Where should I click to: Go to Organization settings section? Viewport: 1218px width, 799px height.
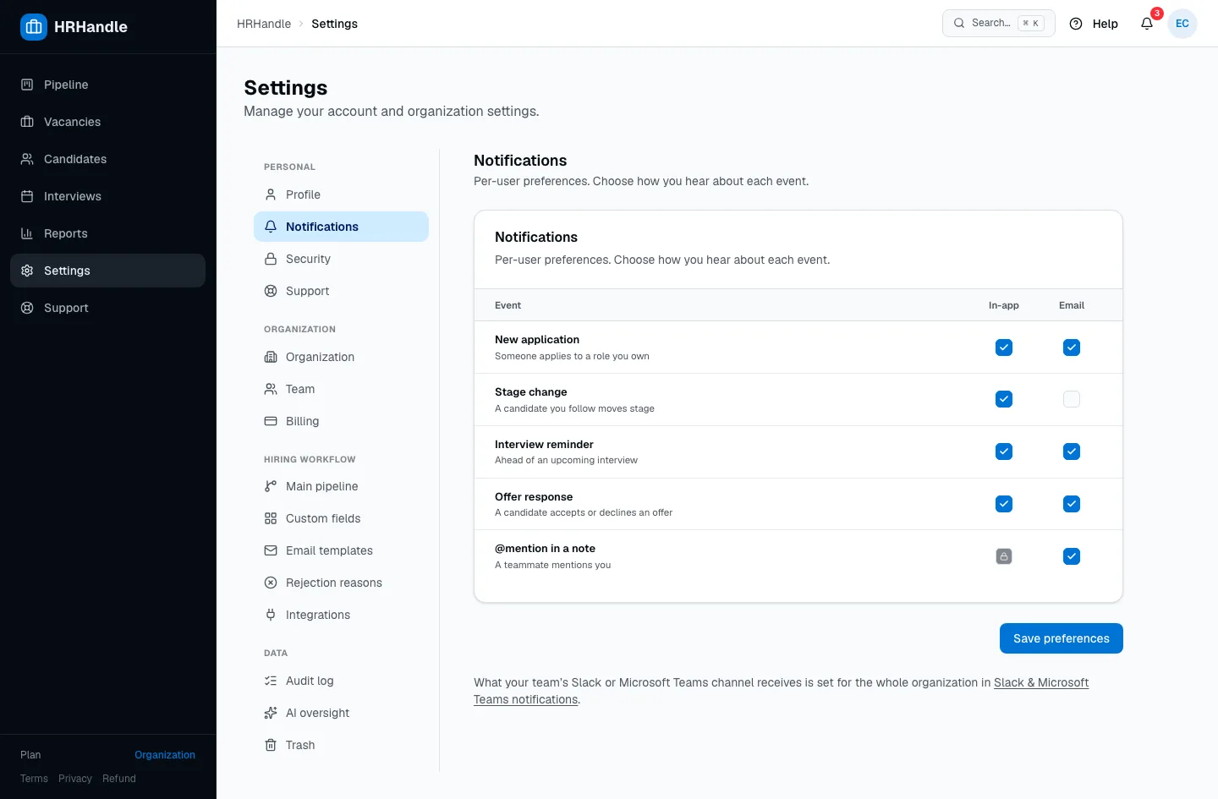coord(341,357)
